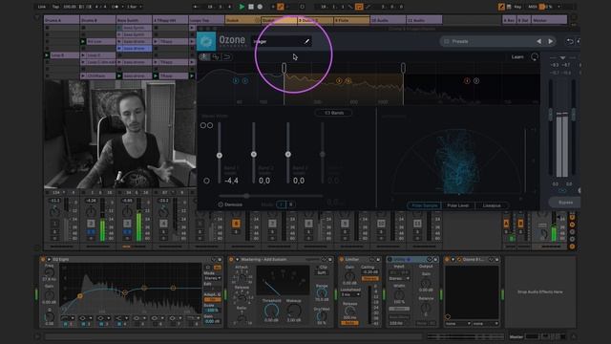Click first blue Band 1 icon in spectrum
This screenshot has height=344, width=611.
[236, 80]
